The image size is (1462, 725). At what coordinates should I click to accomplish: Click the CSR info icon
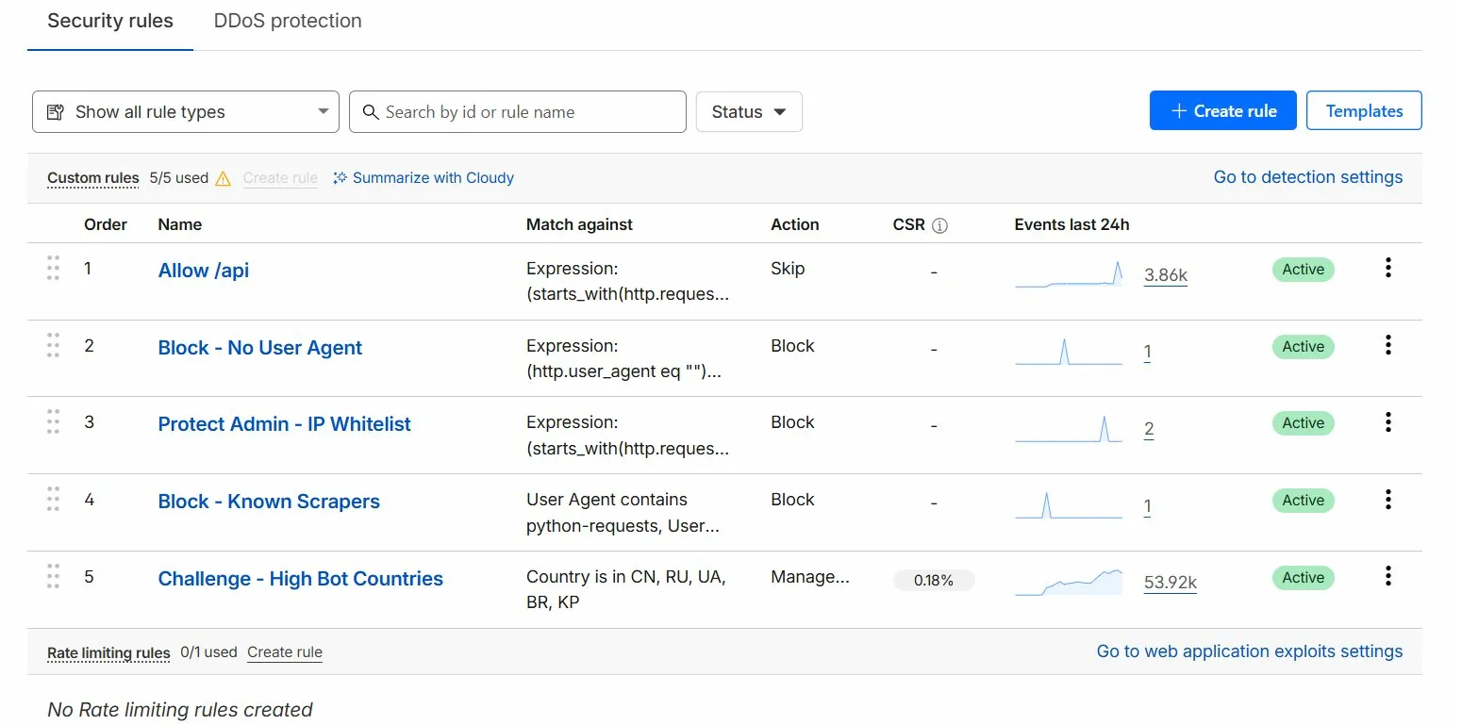point(939,225)
